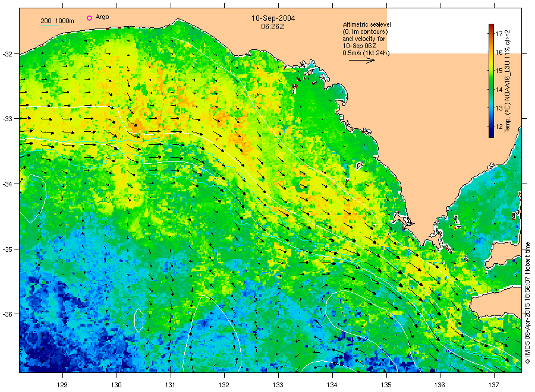Click the 0.5m/s velocity reference arrow

point(361,61)
